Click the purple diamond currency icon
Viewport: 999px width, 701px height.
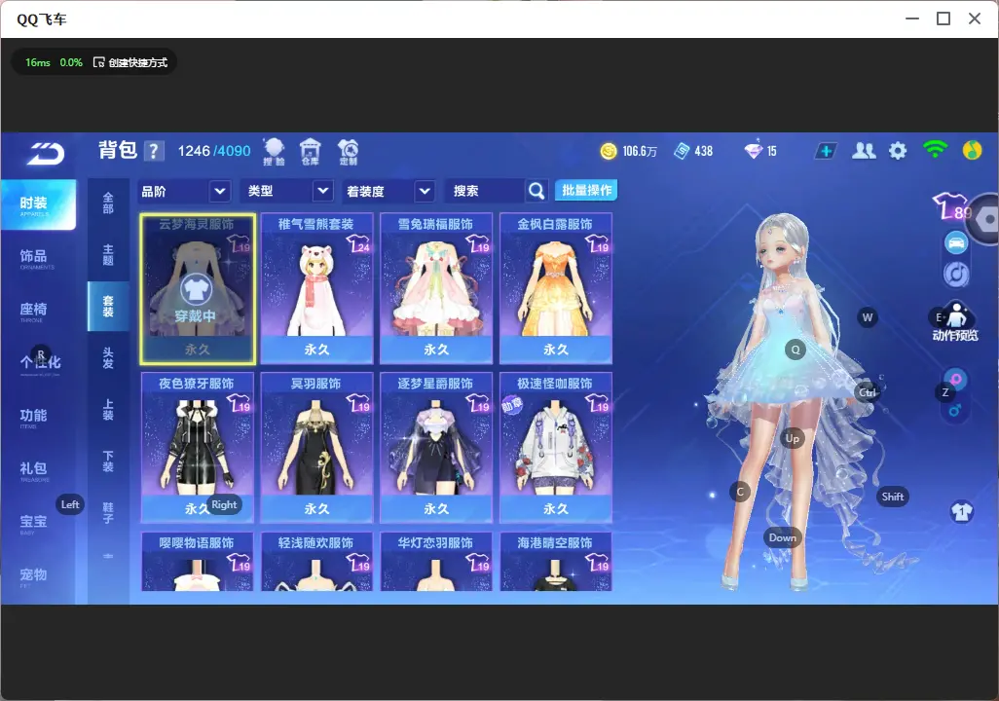coord(753,151)
